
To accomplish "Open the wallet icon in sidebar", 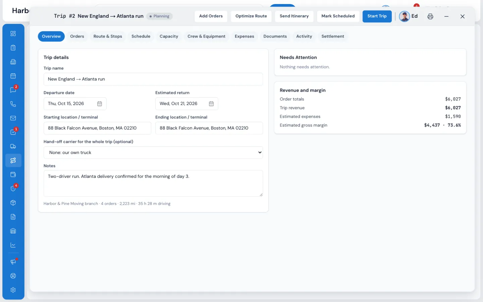I will pyautogui.click(x=13, y=174).
